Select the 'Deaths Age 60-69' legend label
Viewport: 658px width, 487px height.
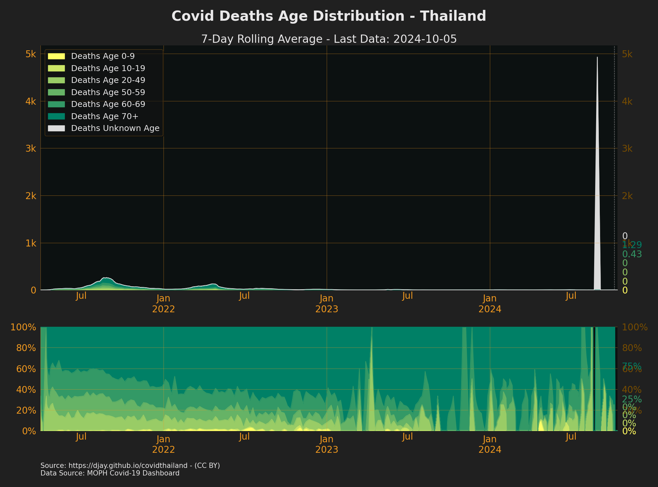[108, 104]
